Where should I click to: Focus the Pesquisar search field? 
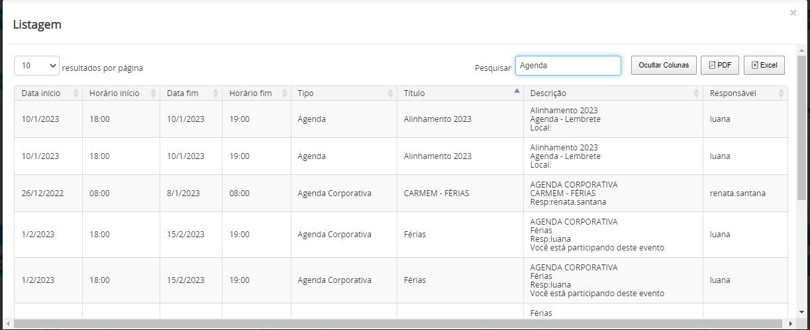pyautogui.click(x=568, y=66)
